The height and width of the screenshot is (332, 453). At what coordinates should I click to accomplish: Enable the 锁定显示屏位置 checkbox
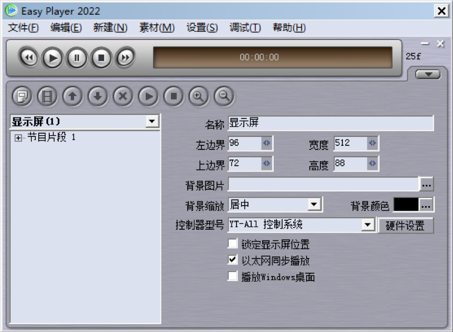(233, 243)
